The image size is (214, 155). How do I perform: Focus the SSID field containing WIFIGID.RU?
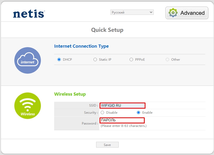tap(122, 106)
